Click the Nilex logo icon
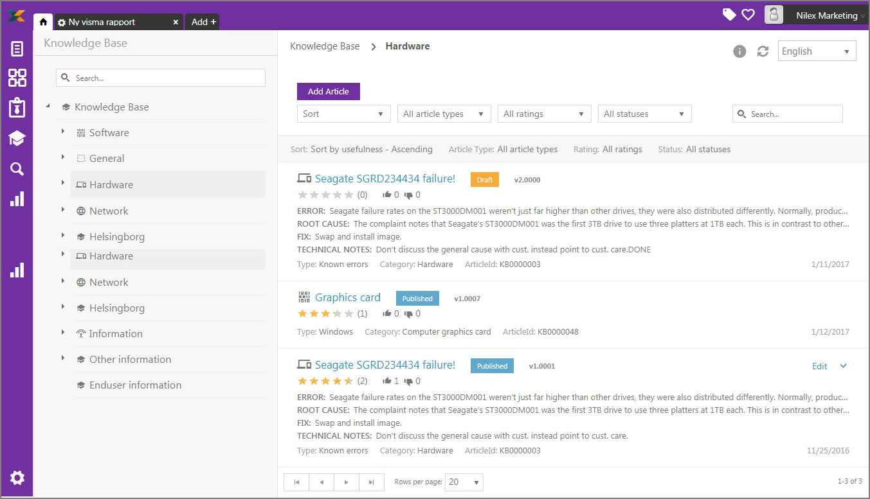870x499 pixels. pos(17,15)
